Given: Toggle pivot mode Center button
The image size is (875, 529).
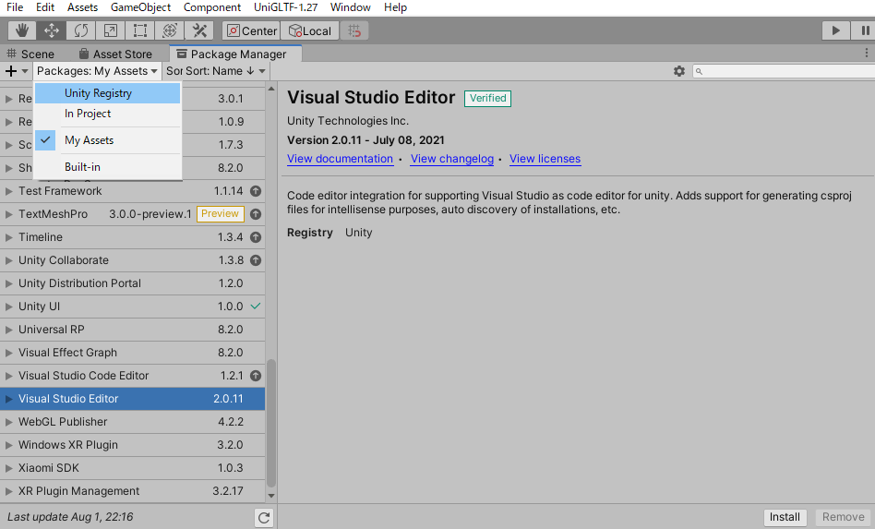Looking at the screenshot, I should pos(251,30).
